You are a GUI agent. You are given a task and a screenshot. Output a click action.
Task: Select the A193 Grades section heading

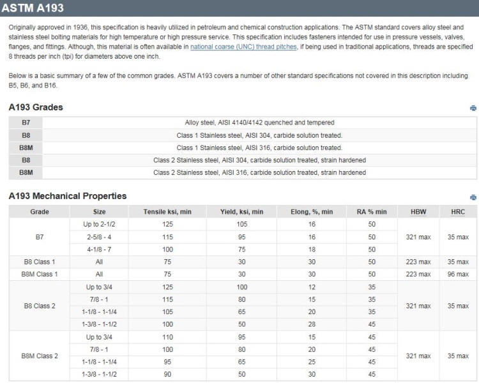[36, 107]
